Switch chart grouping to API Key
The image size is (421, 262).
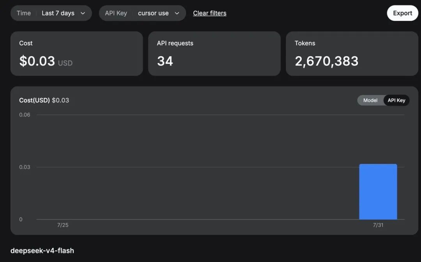396,100
